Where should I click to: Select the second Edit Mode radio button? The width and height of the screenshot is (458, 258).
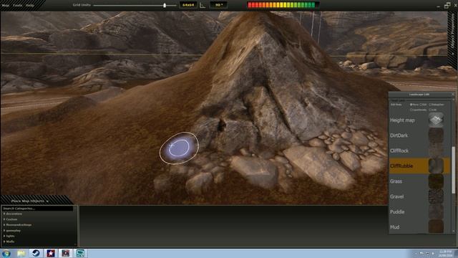tap(421, 105)
